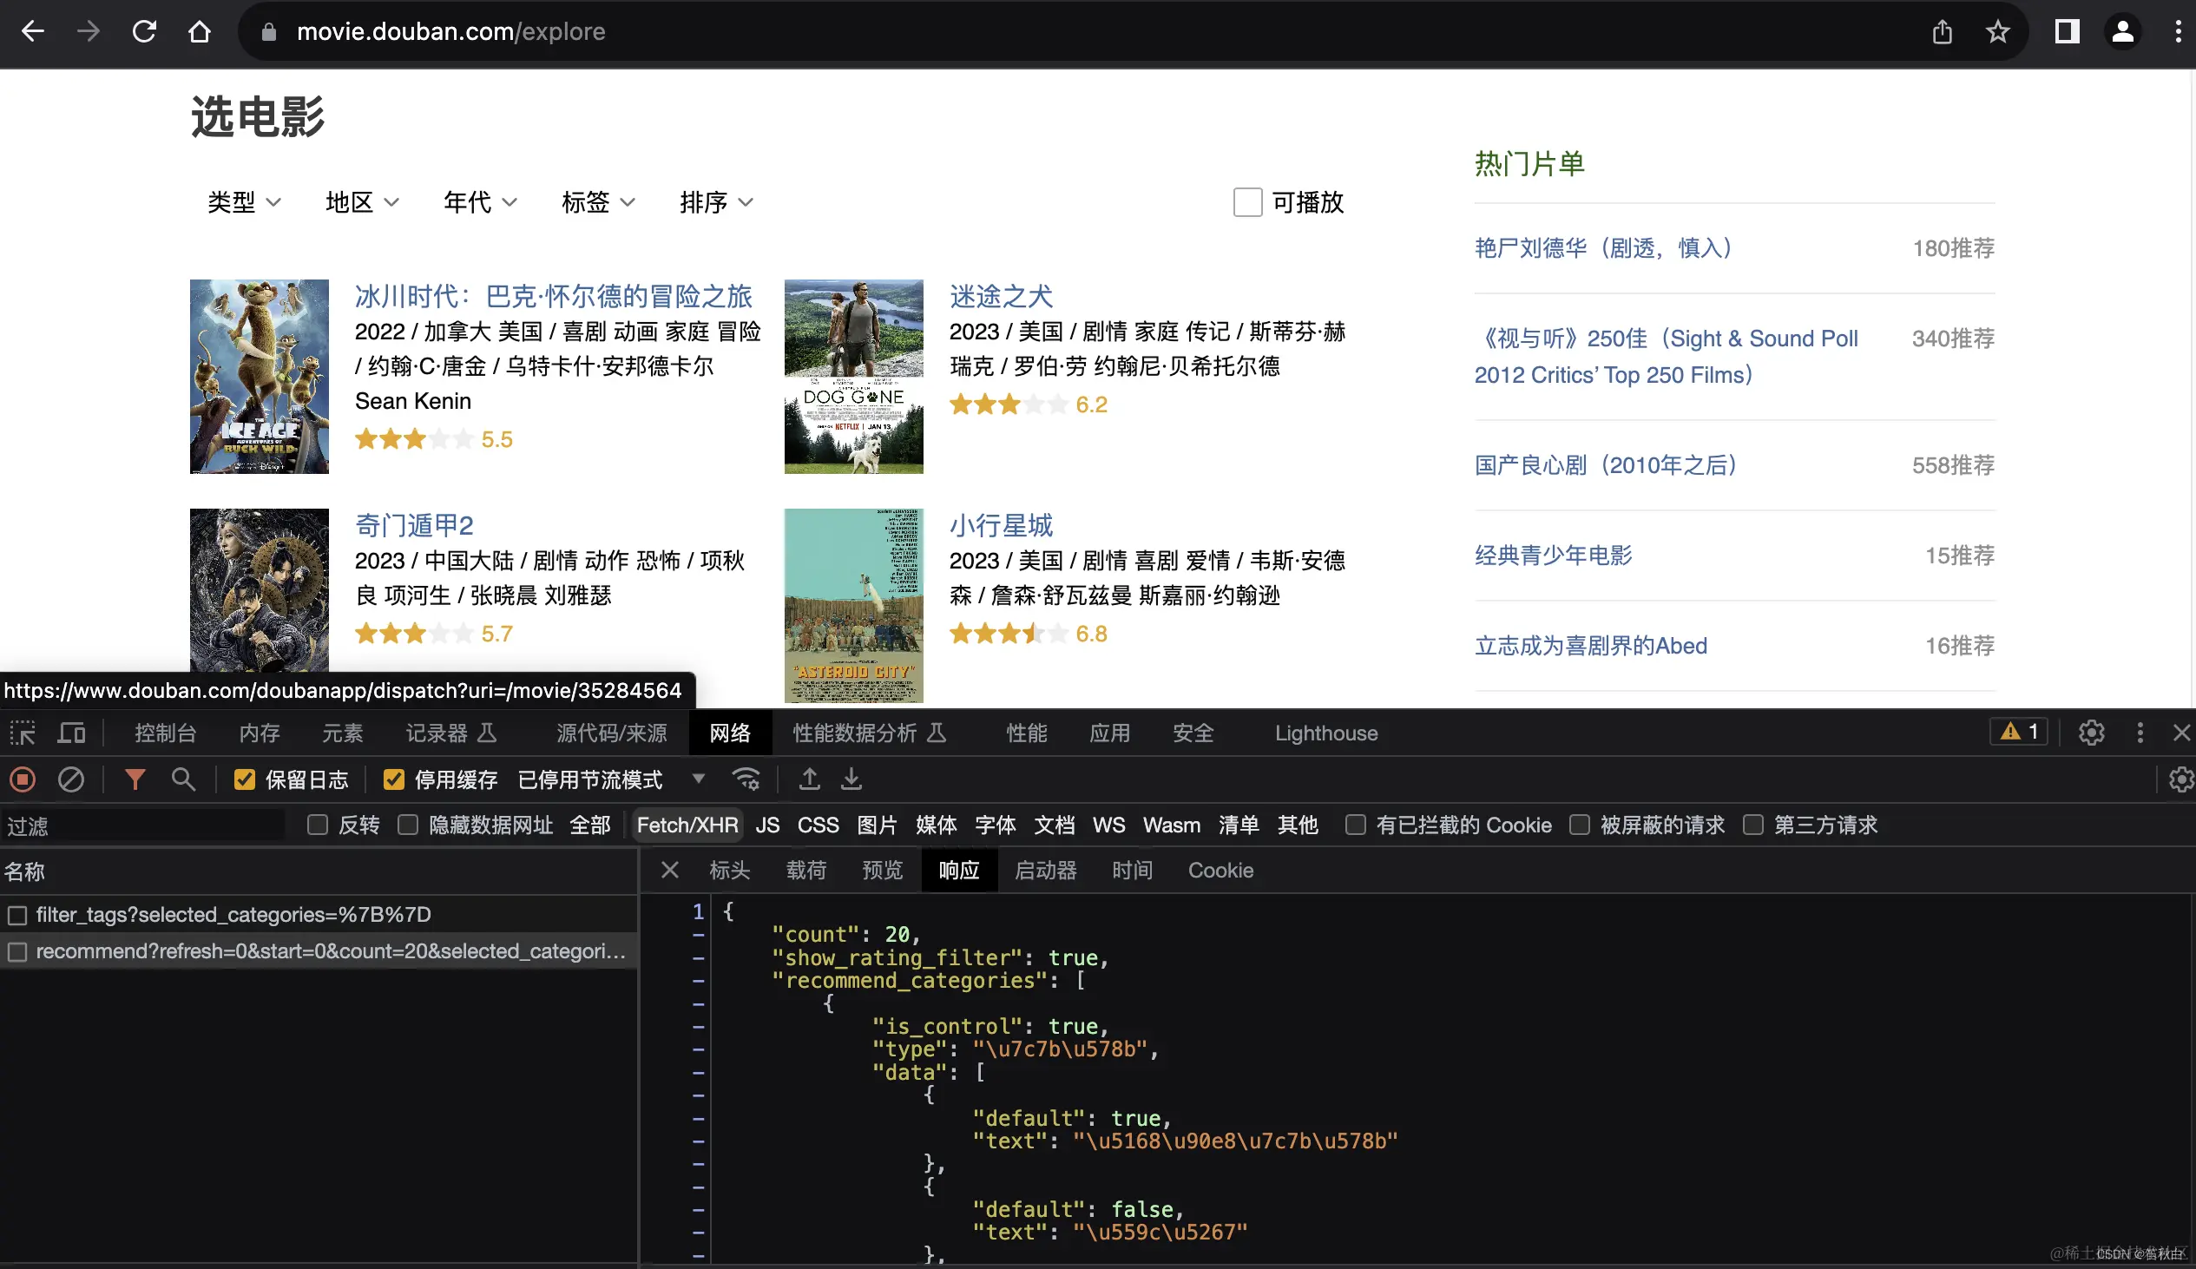Clear the network request log

click(70, 779)
